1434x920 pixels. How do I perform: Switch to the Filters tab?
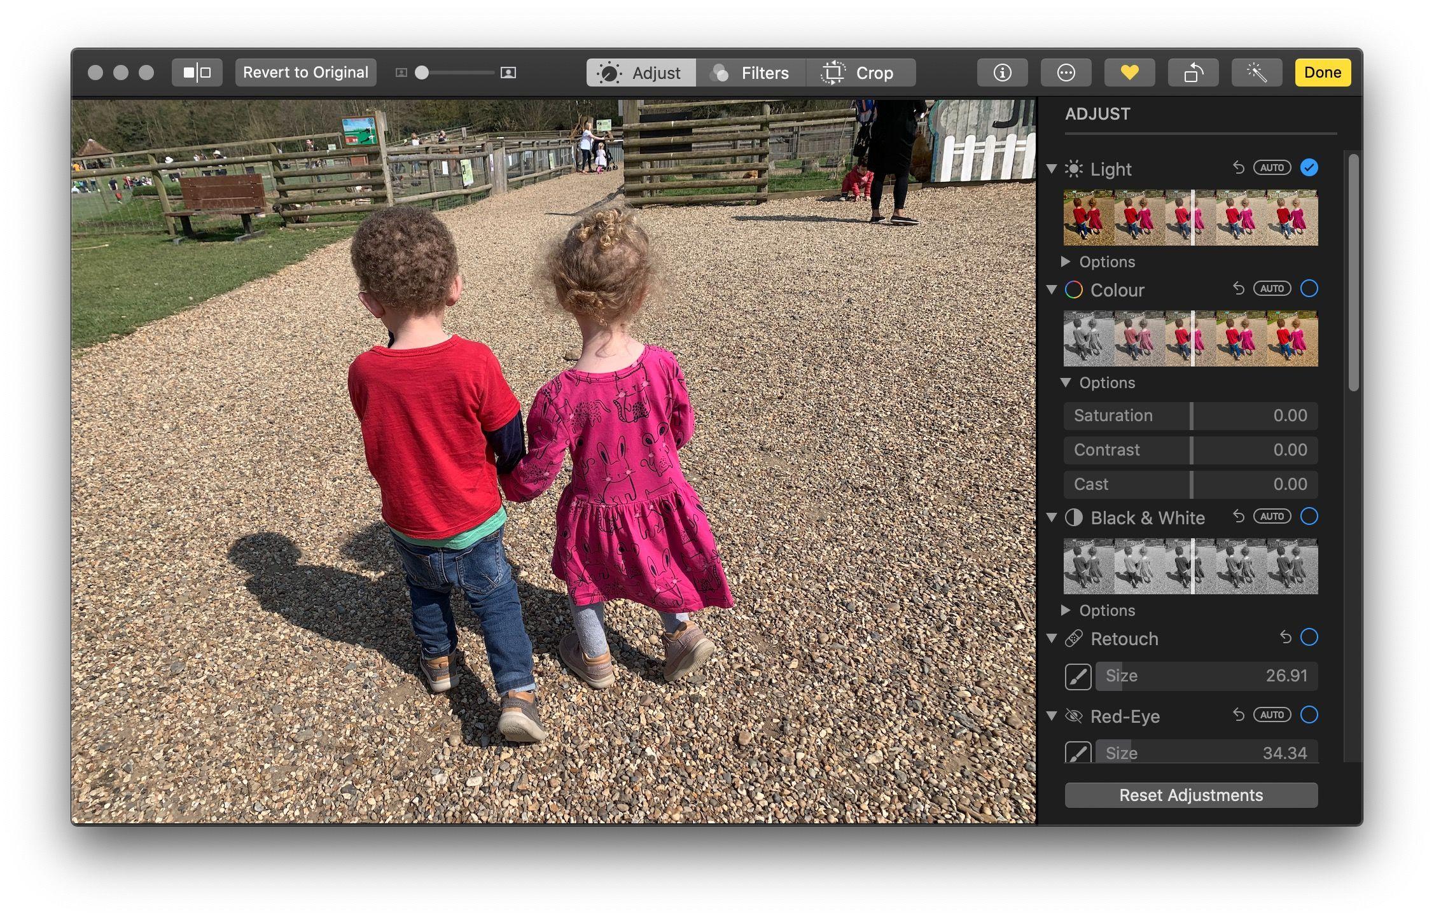click(751, 73)
